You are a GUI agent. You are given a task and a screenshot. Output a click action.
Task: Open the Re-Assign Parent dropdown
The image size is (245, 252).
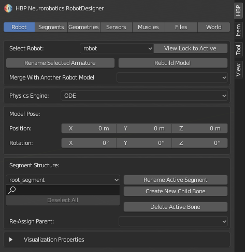tap(173, 221)
